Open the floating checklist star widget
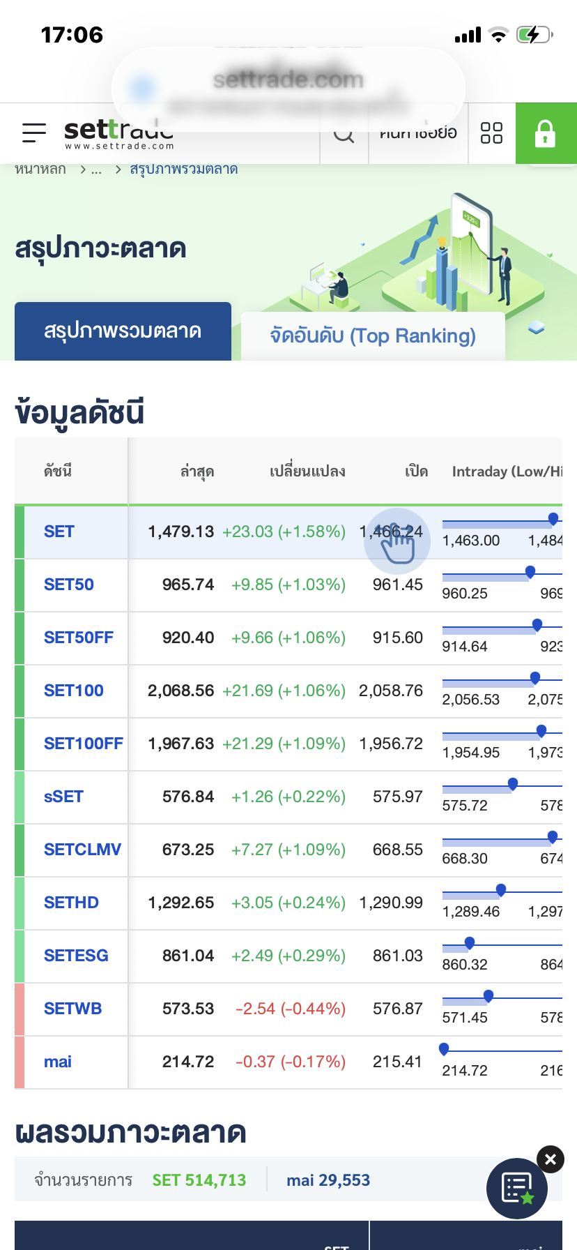577x1250 pixels. (517, 1189)
